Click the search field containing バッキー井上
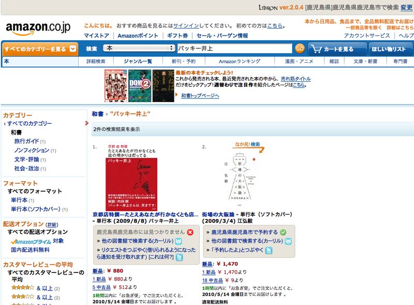Viewport: 414px width, 305px height. point(234,48)
